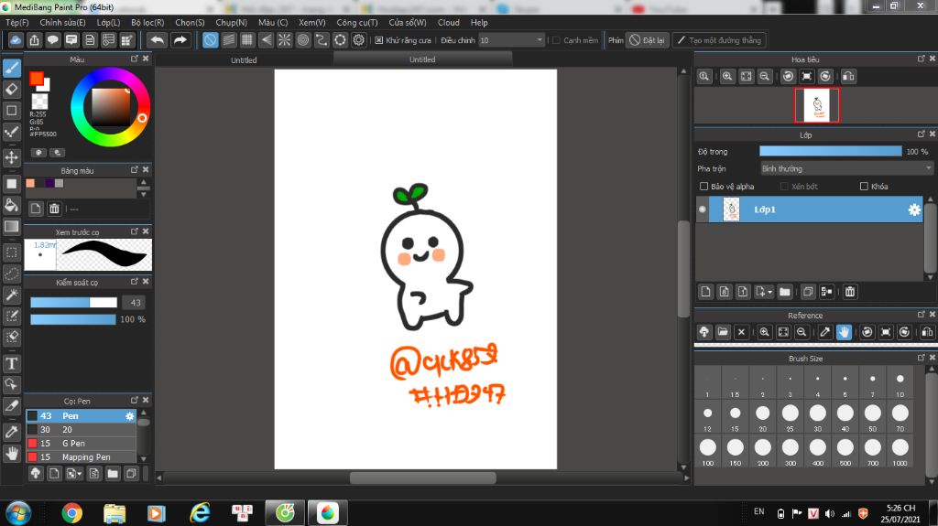Turn off snap with the Snap Off icon
The height and width of the screenshot is (526, 938).
tap(210, 40)
